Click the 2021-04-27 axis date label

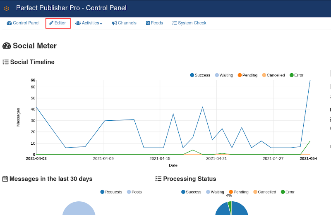(273, 158)
